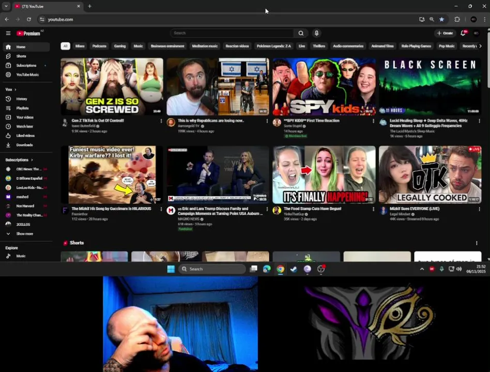Expand the You section in the sidebar

[x=11, y=89]
